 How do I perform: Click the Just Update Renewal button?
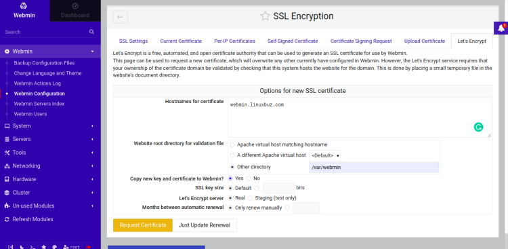(205, 225)
